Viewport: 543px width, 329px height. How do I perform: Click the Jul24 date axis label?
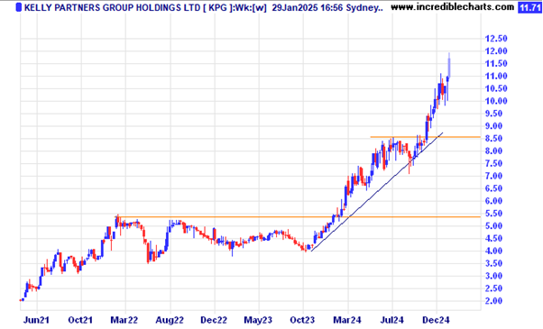[392, 320]
